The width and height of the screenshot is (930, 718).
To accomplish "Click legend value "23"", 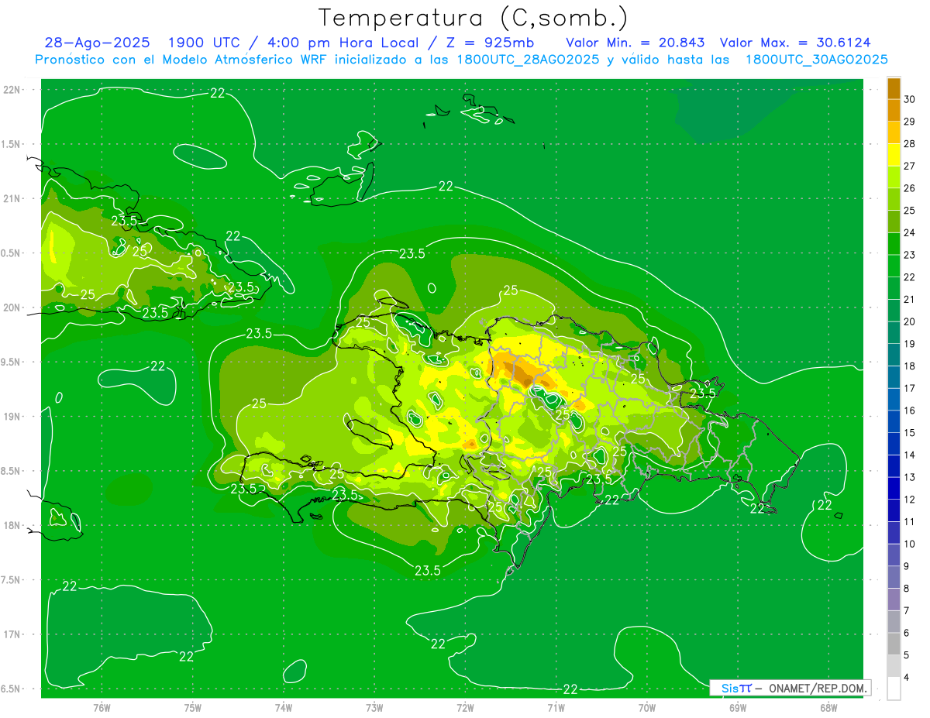I will tap(910, 255).
